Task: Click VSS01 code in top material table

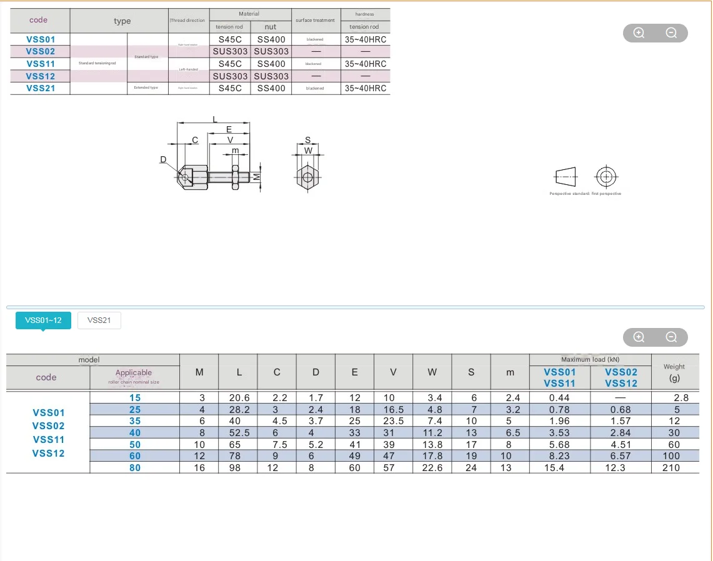Action: (41, 39)
